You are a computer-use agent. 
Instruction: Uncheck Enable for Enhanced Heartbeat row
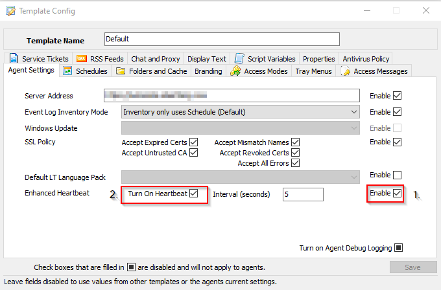(398, 194)
